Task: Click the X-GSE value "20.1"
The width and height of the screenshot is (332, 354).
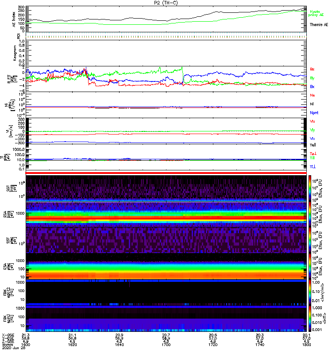Action: point(306,335)
